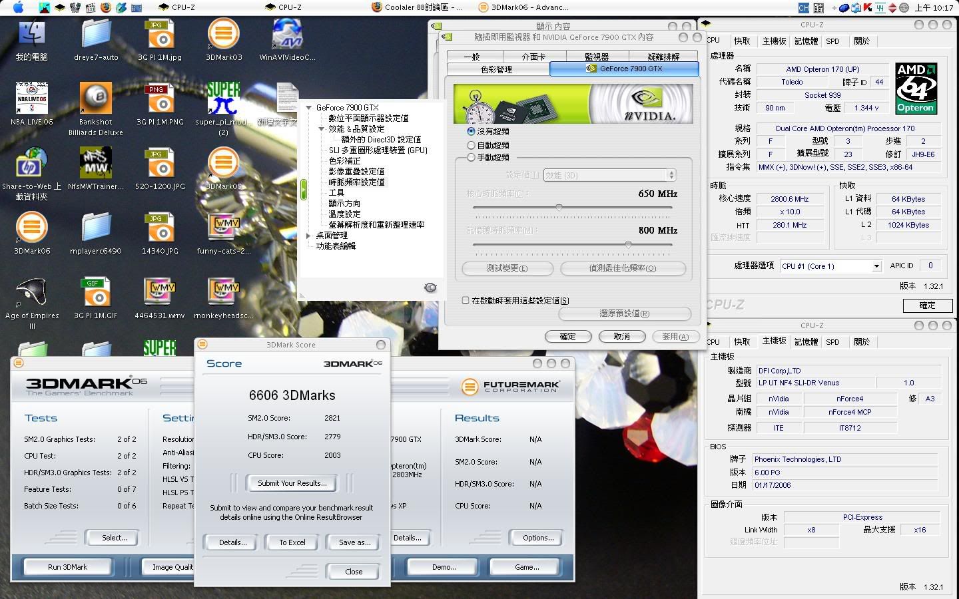Collapse the GeForce 7900 GTX tree node

[309, 108]
